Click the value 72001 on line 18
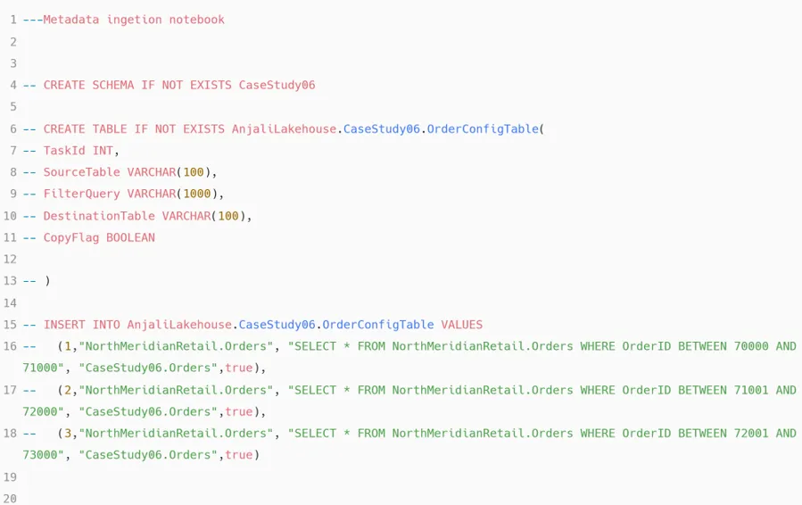802x505 pixels. click(751, 433)
